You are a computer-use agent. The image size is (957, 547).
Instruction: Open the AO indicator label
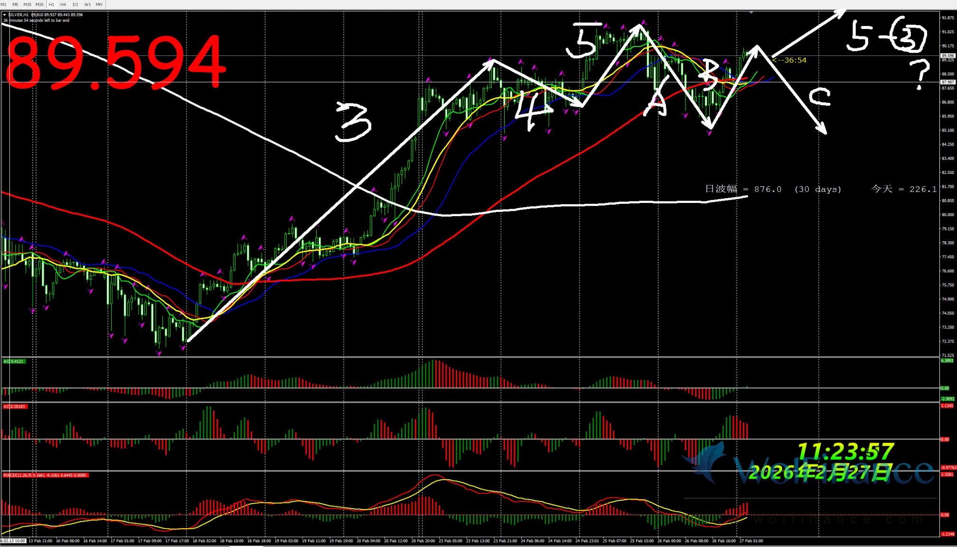(x=14, y=361)
